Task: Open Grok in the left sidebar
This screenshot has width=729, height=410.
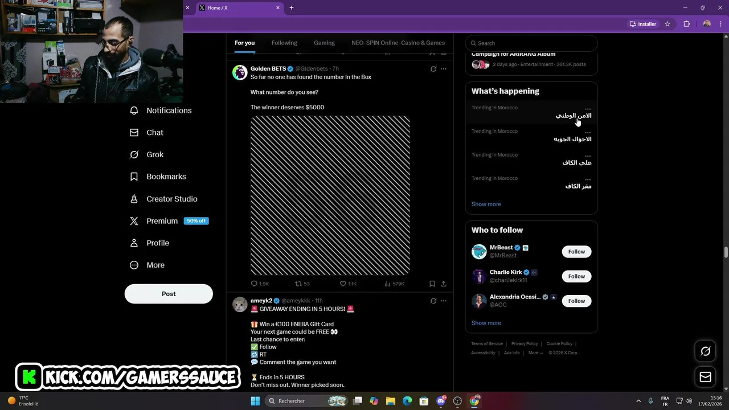Action: [x=147, y=155]
